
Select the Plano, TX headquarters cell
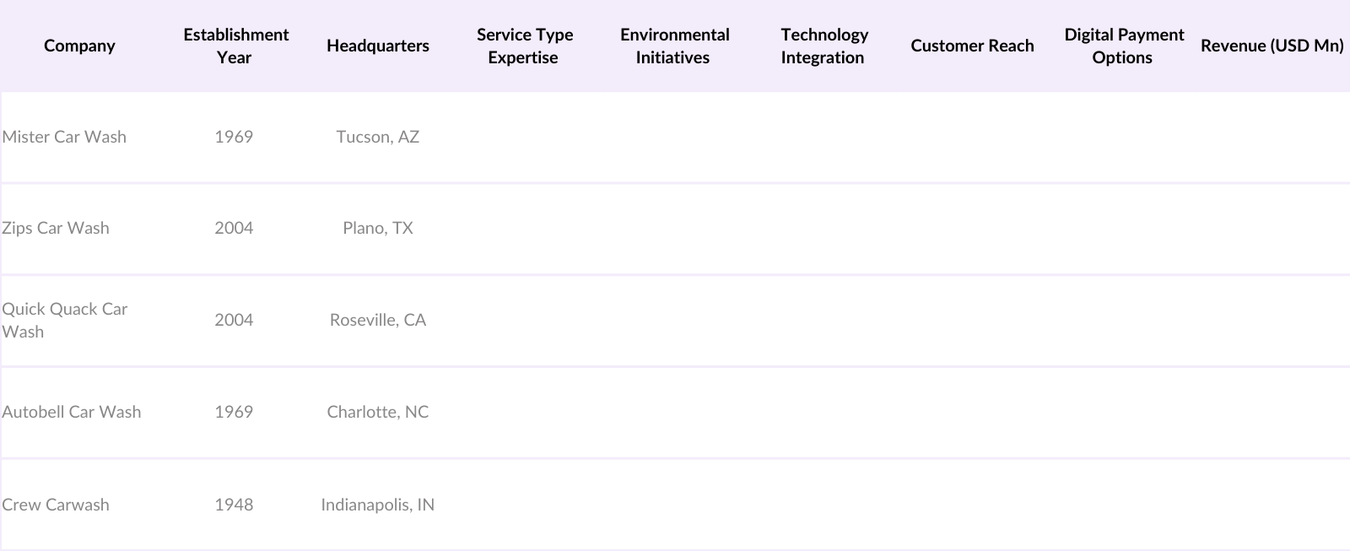tap(377, 228)
